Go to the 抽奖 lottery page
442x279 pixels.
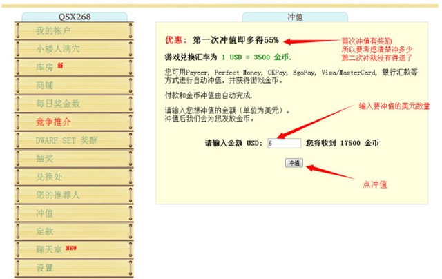[45, 158]
